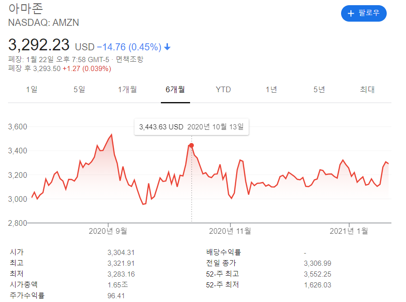Click the market cap value 1.65조

pyautogui.click(x=118, y=285)
